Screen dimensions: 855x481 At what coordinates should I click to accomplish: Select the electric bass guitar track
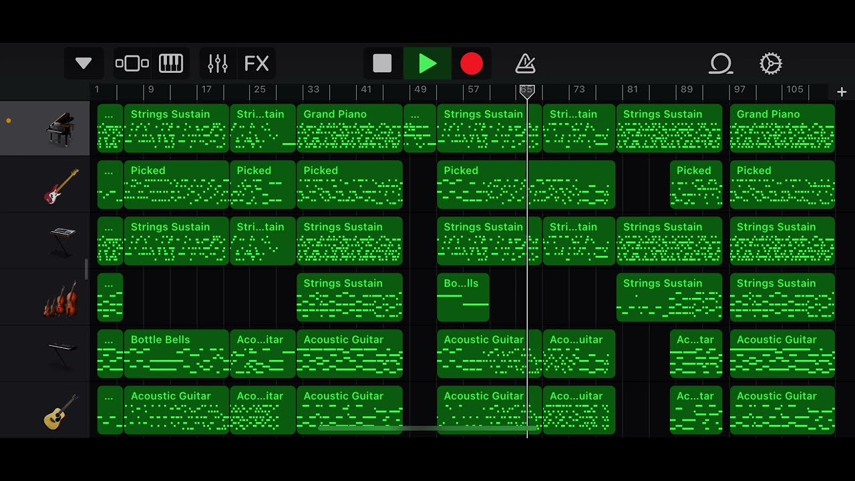point(61,186)
